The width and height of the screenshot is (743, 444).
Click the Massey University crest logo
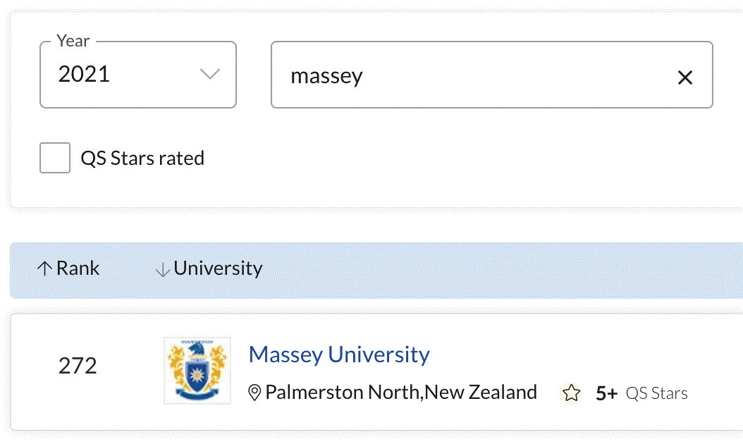pos(197,371)
